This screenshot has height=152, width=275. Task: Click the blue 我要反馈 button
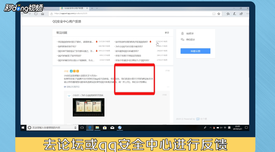click(x=195, y=51)
